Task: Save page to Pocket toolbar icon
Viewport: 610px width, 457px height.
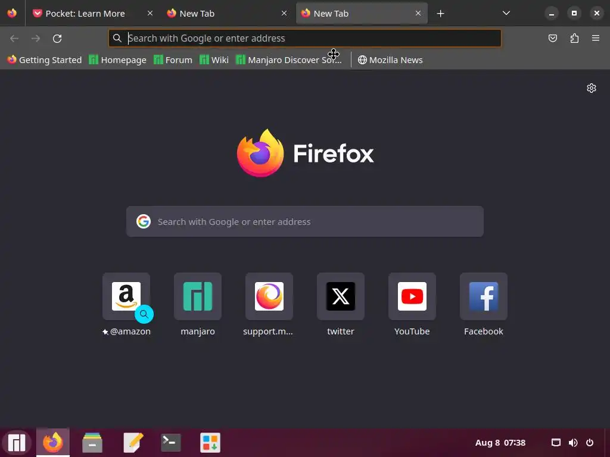Action: (x=553, y=38)
